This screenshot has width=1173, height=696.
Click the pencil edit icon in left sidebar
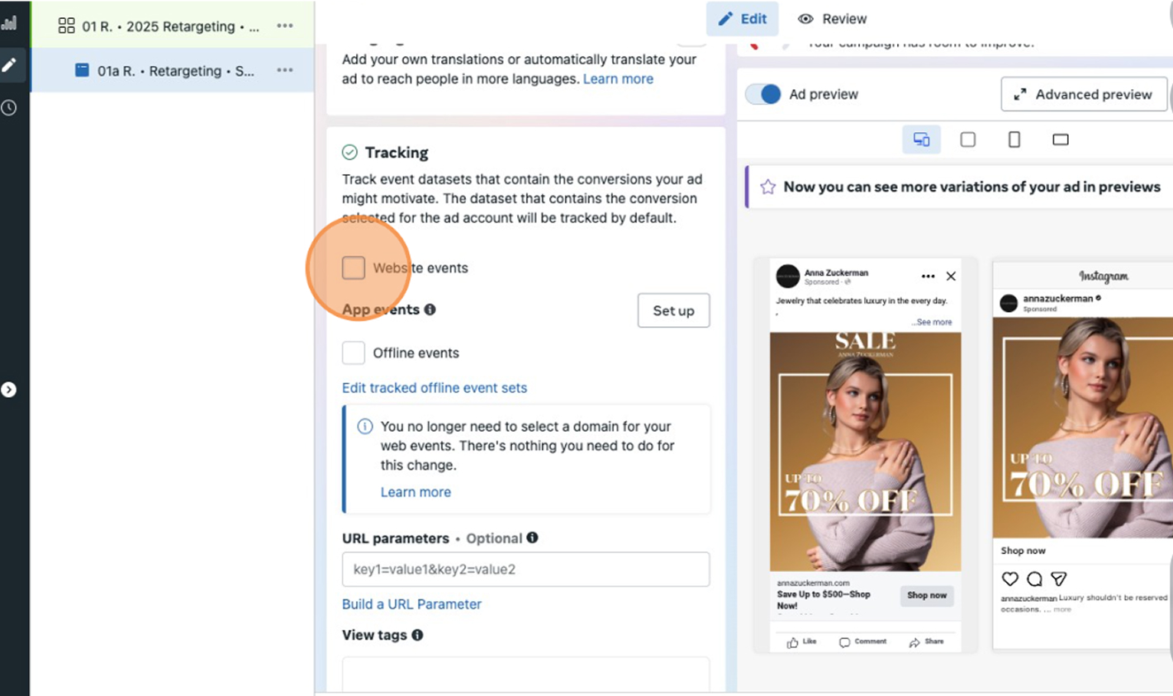[9, 65]
